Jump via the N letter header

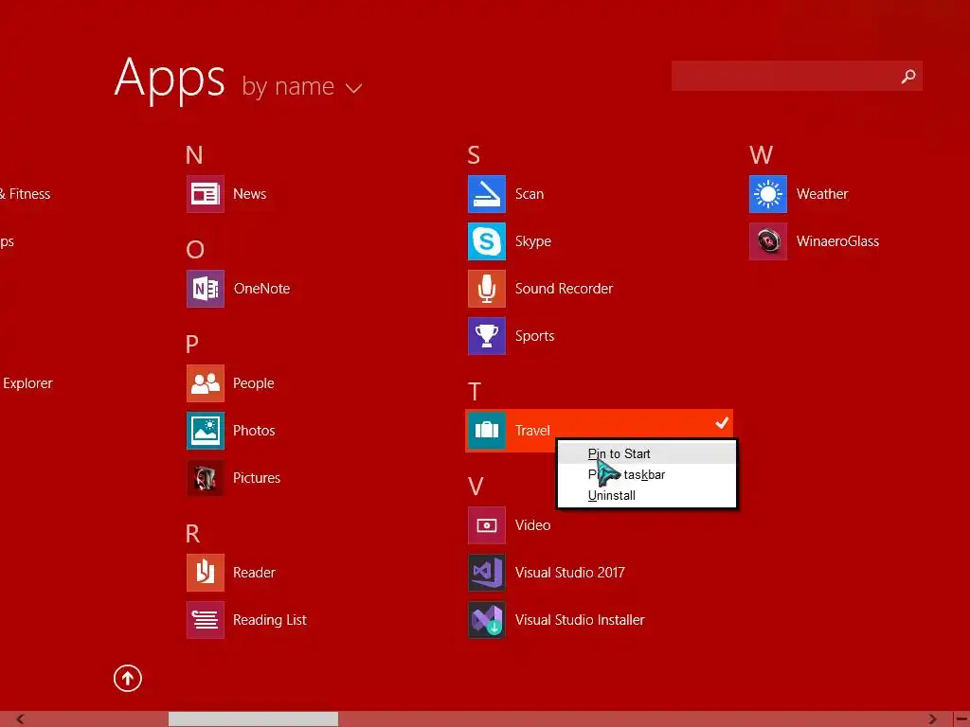pos(194,155)
